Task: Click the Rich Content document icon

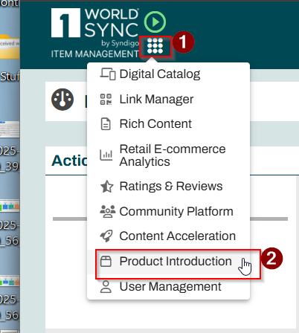Action: (106, 124)
